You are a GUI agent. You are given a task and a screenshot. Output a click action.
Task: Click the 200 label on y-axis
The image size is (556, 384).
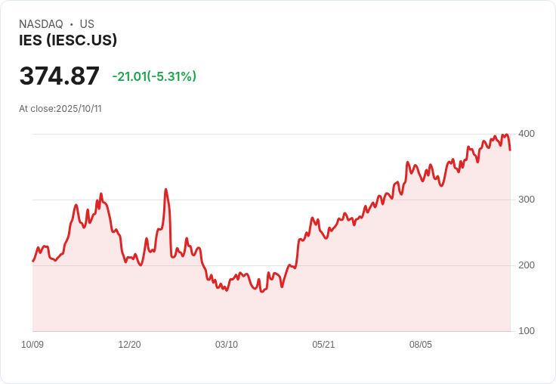(526, 265)
